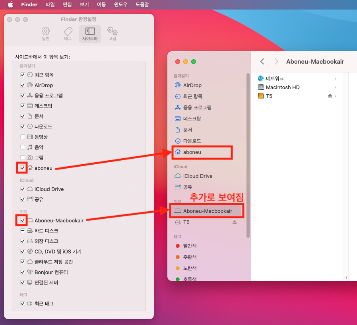The height and width of the screenshot is (325, 357).
Task: Toggle the 공유 checkbox in preferences
Action: (23, 199)
